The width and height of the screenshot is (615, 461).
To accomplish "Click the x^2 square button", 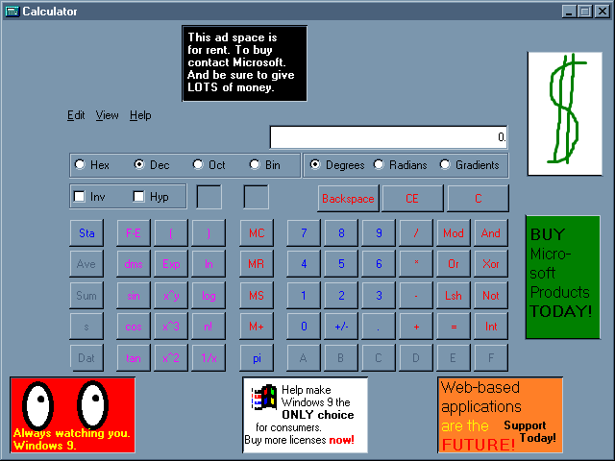I will 171,357.
